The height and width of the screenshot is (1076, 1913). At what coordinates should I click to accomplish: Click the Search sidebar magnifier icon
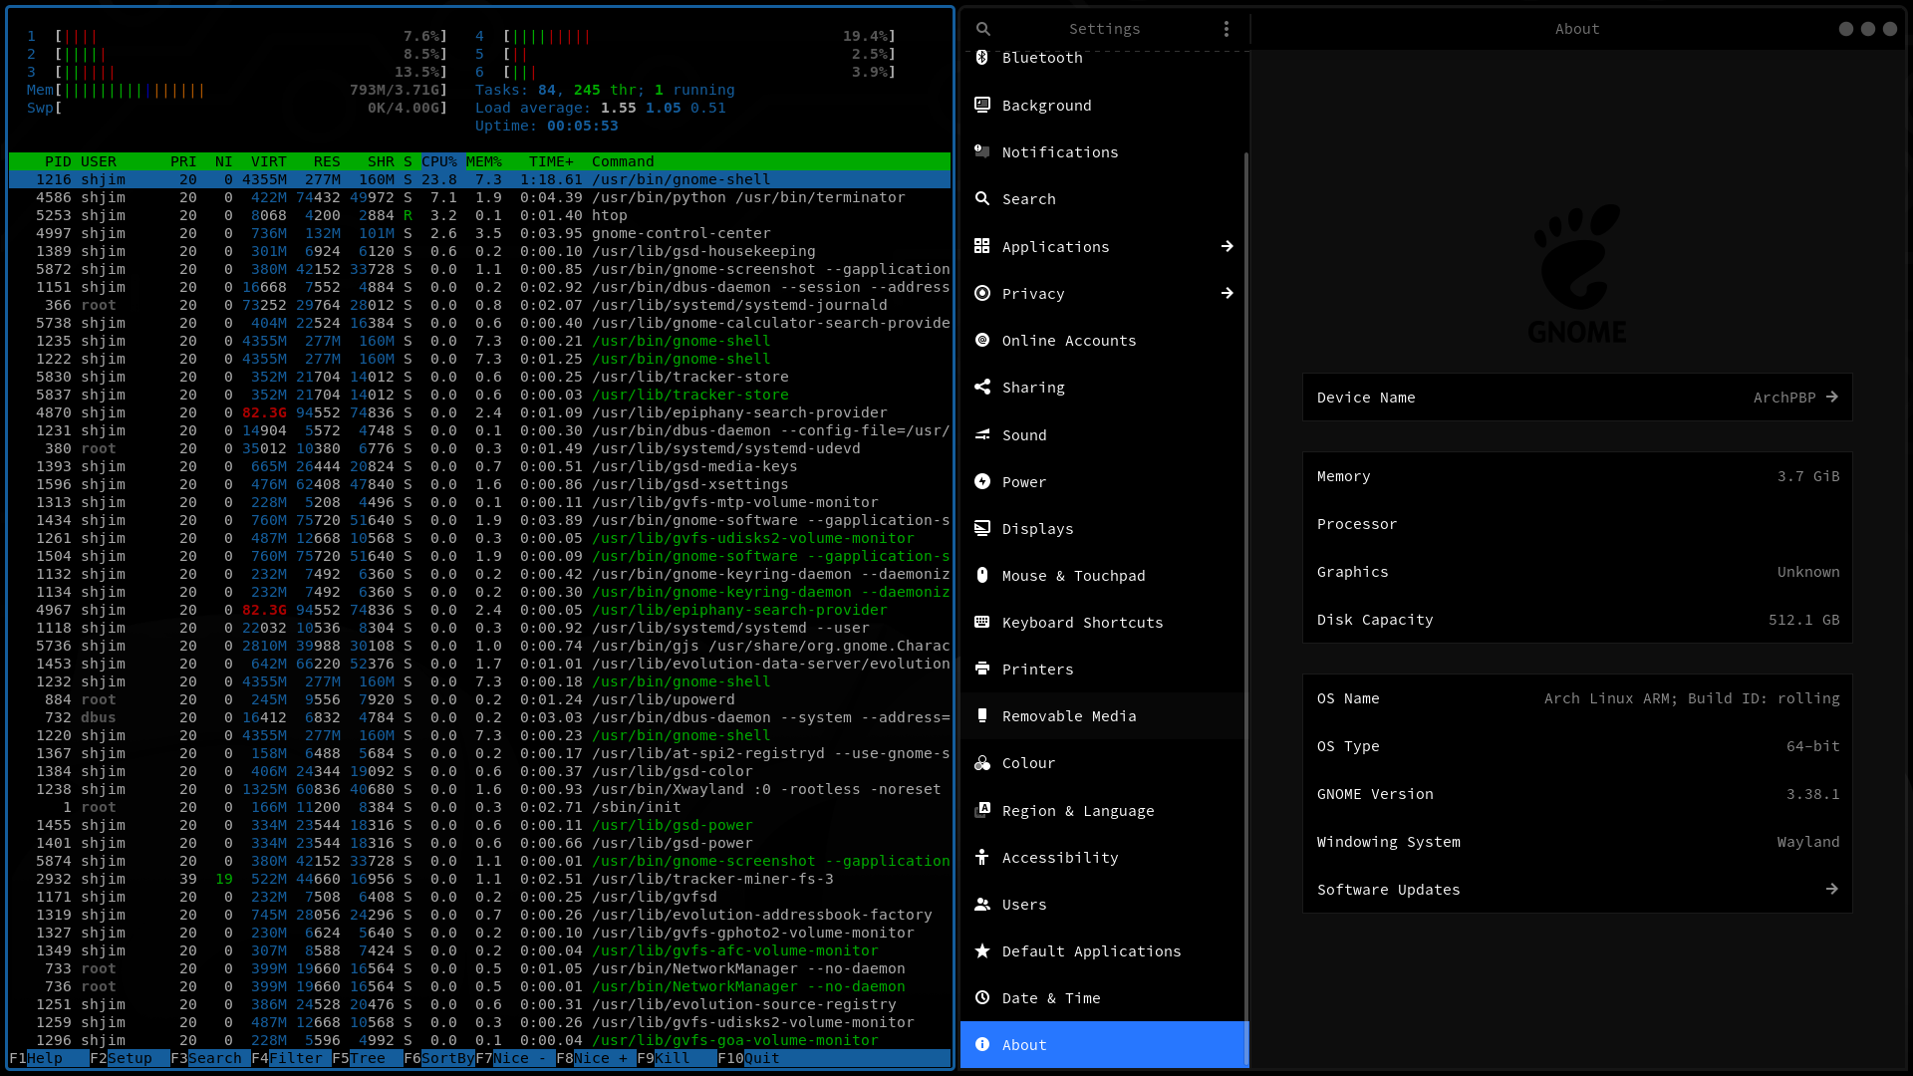pyautogui.click(x=982, y=198)
